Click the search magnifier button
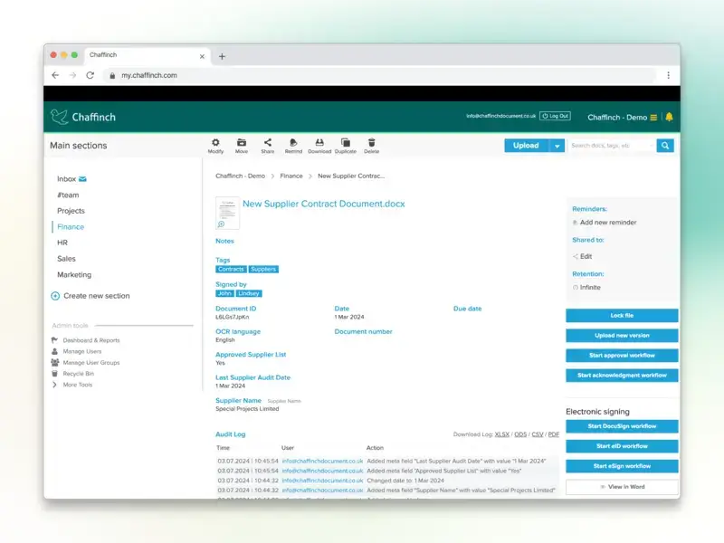 (x=665, y=146)
